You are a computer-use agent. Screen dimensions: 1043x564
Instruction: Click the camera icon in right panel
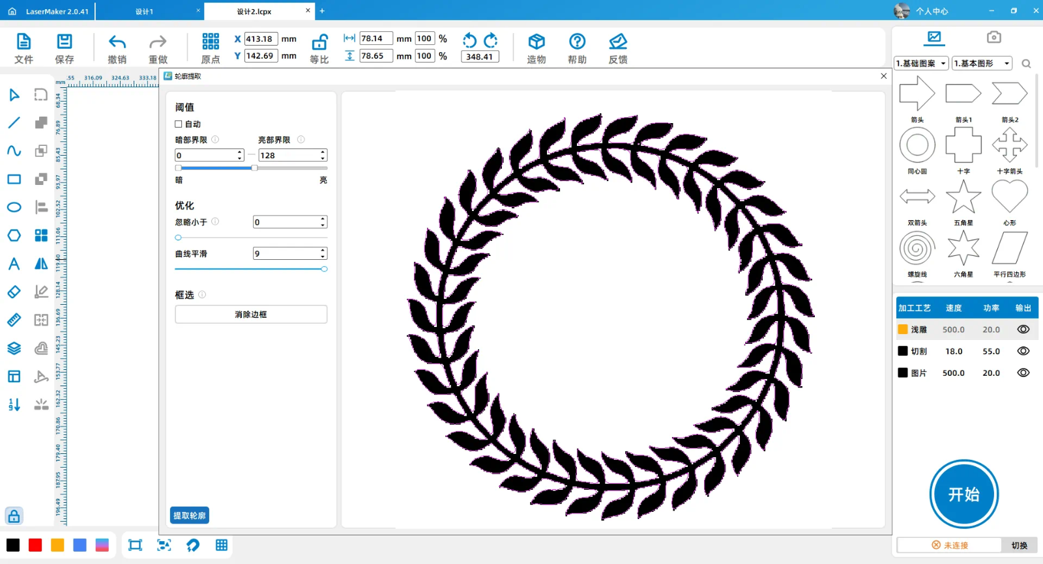[x=993, y=37]
